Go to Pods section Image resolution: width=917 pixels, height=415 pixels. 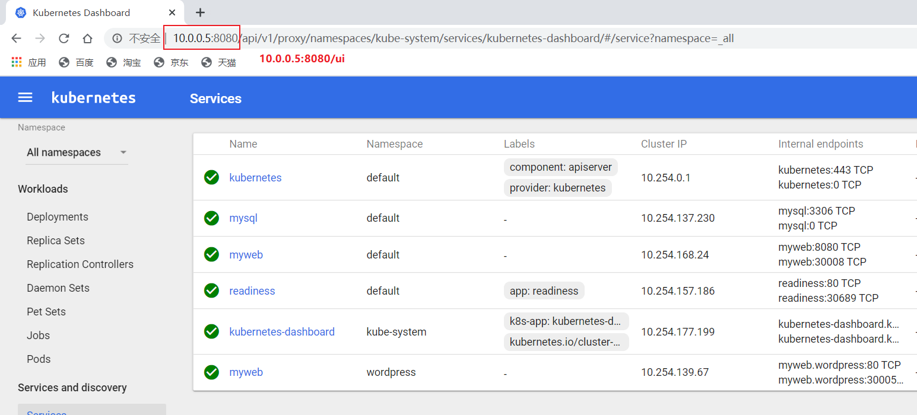coord(39,359)
